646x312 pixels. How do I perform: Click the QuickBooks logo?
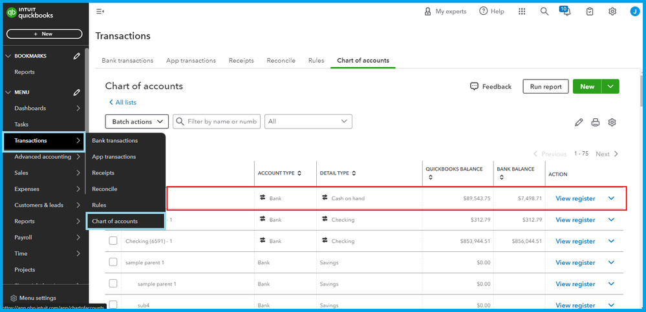click(x=30, y=13)
